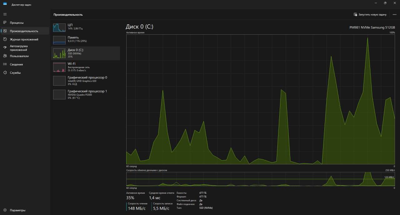This screenshot has height=215, width=400.
Task: Click the Скорость обмена данными с диском graph
Action: click(x=261, y=179)
